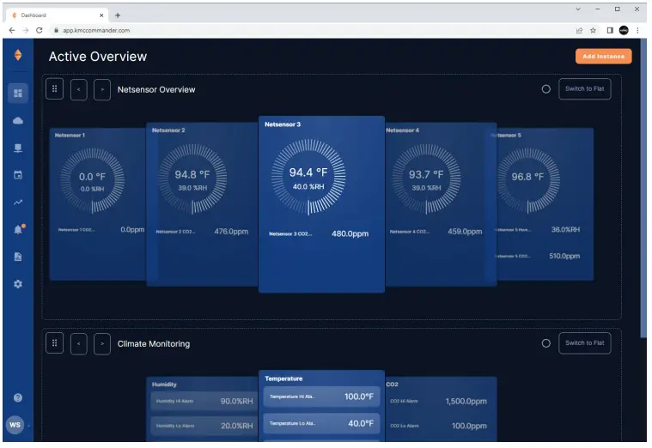
Task: Click the Add Instance button
Action: click(603, 56)
